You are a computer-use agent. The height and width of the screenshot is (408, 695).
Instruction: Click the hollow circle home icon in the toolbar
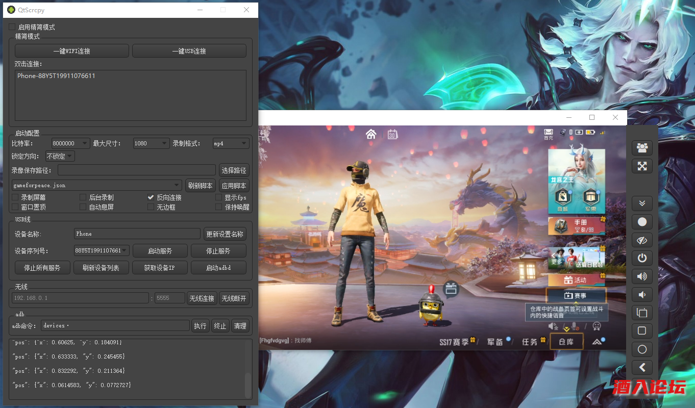pyautogui.click(x=642, y=349)
